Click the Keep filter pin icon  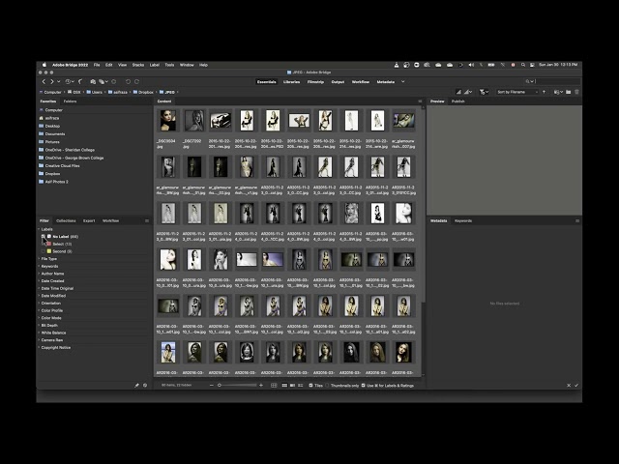136,385
